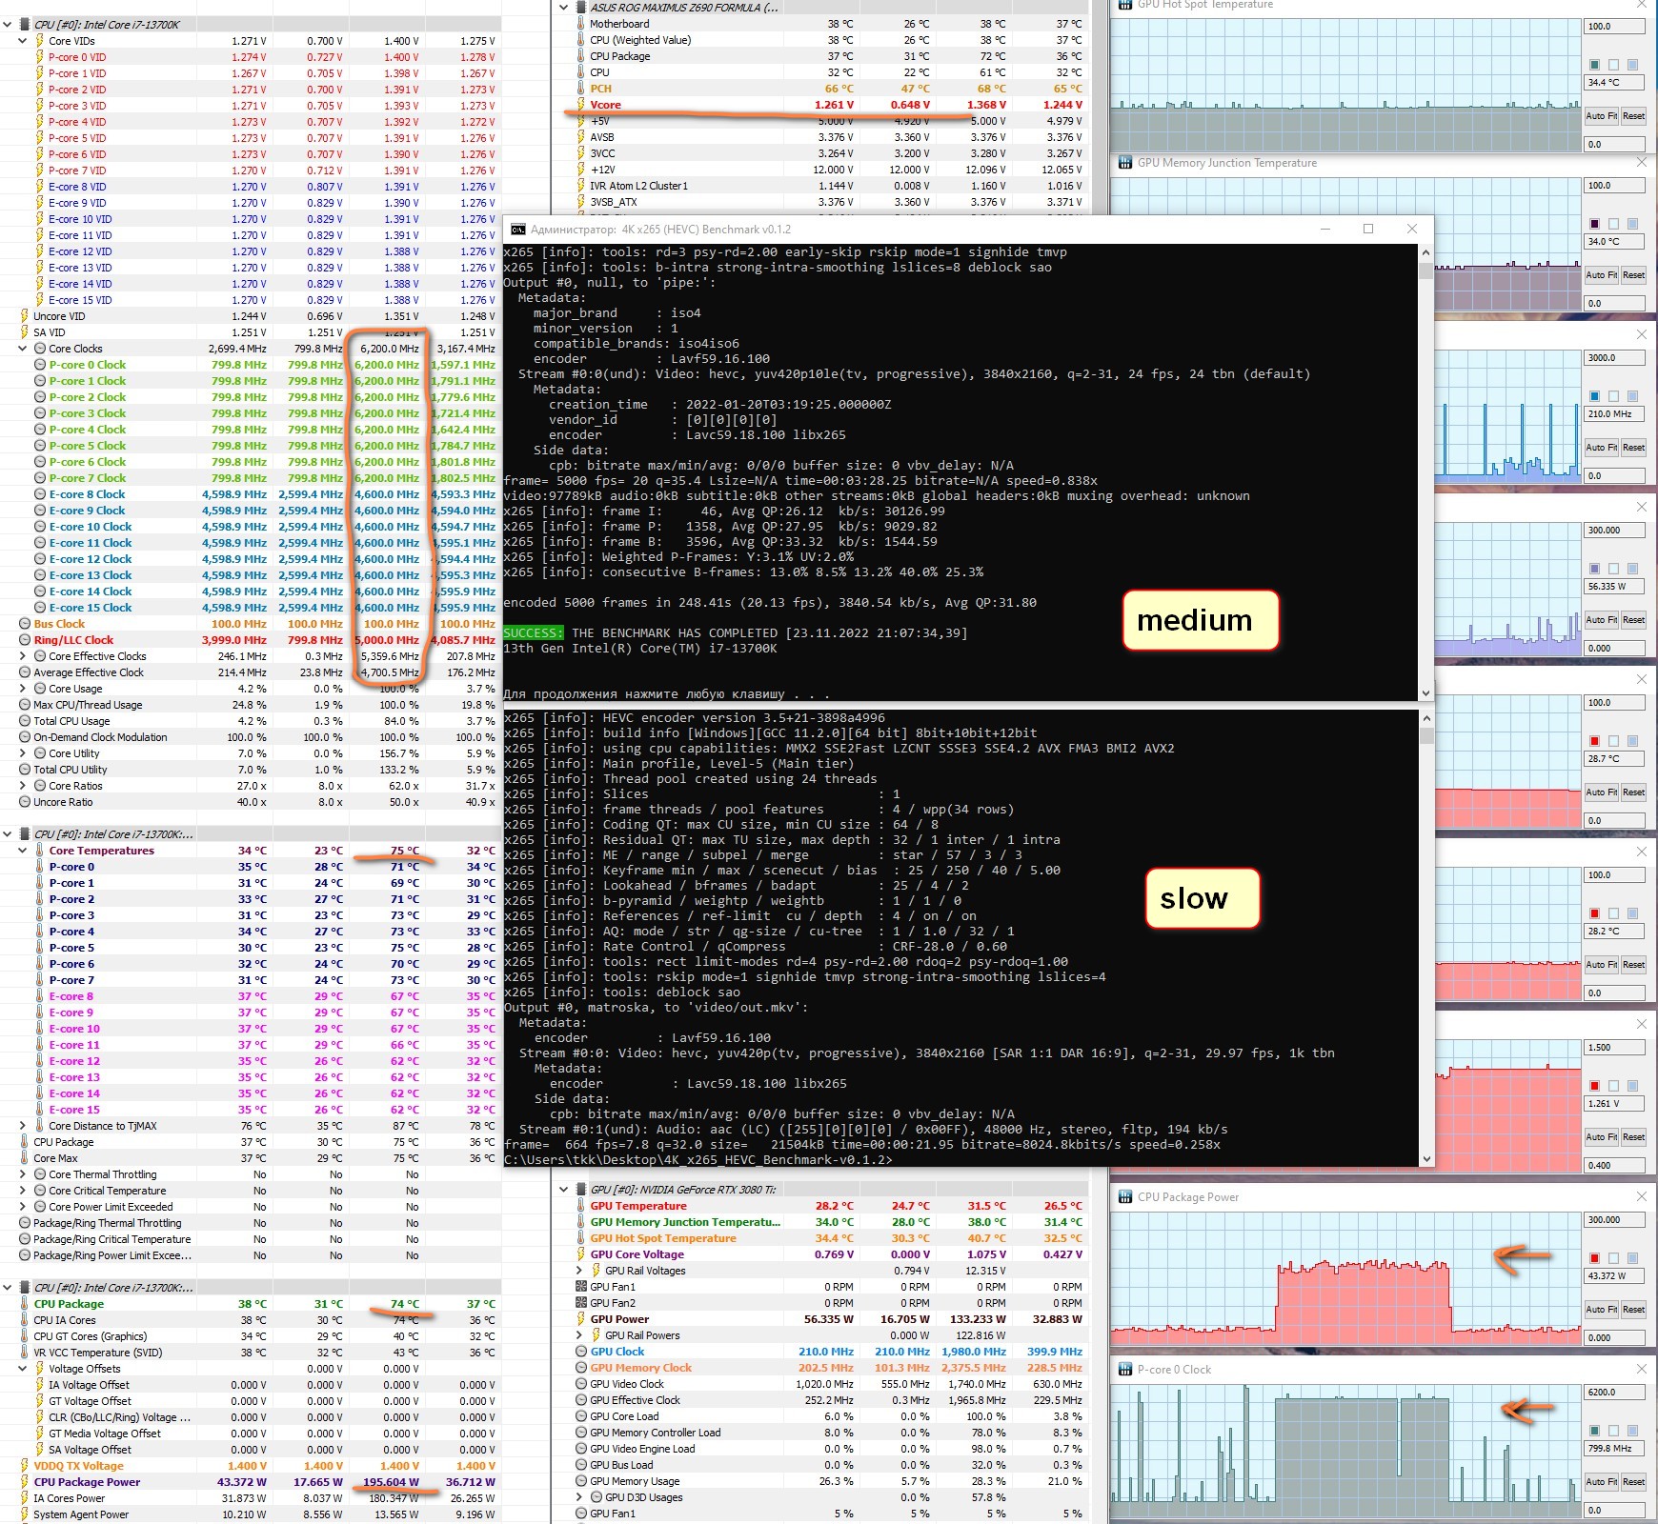The width and height of the screenshot is (1658, 1524).
Task: Click Reset on P-core 0 Clock graph
Action: click(x=1633, y=1482)
